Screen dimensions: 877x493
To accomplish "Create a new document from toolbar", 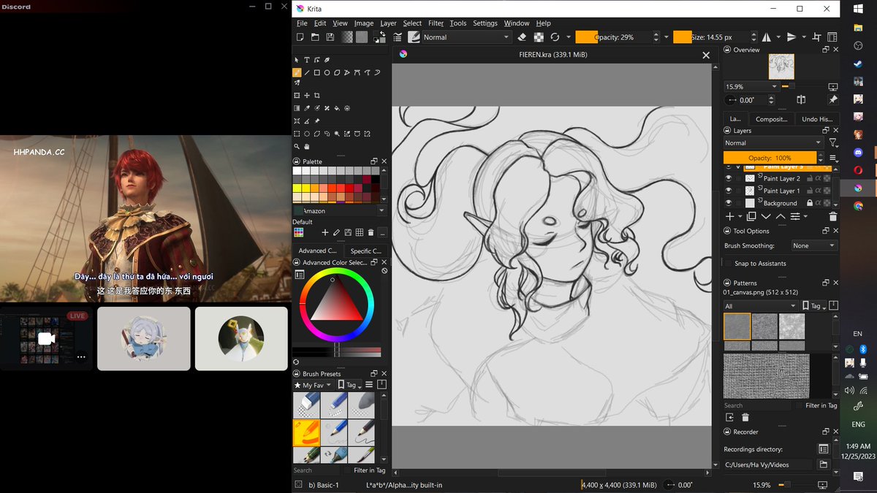I will [x=300, y=37].
